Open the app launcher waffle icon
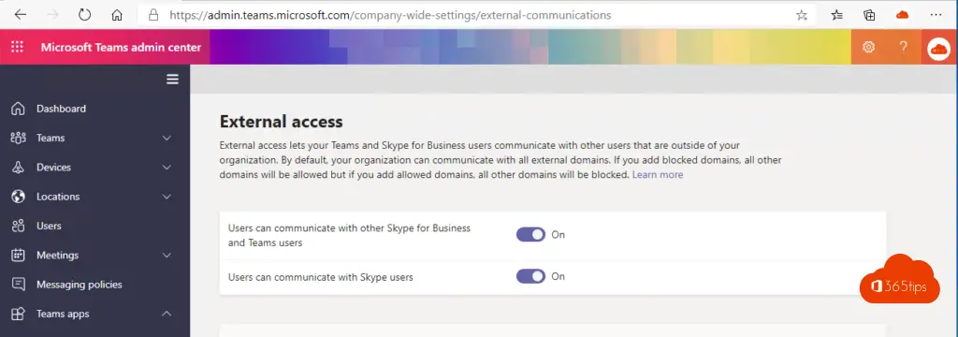Image resolution: width=958 pixels, height=337 pixels. (17, 47)
